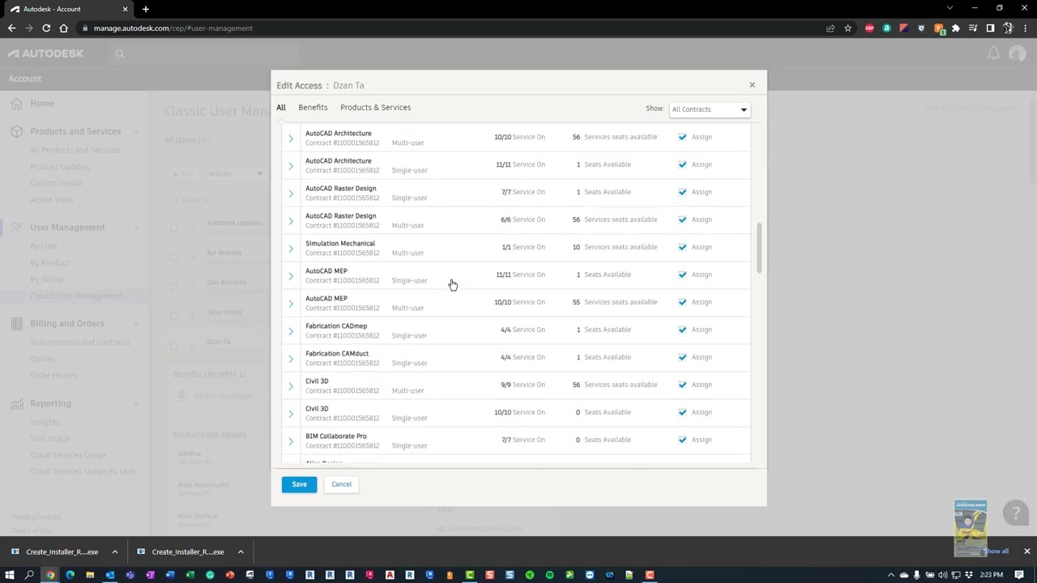The height and width of the screenshot is (583, 1037).
Task: Open the taskbar clock showing 2:23 PM
Action: pos(991,575)
